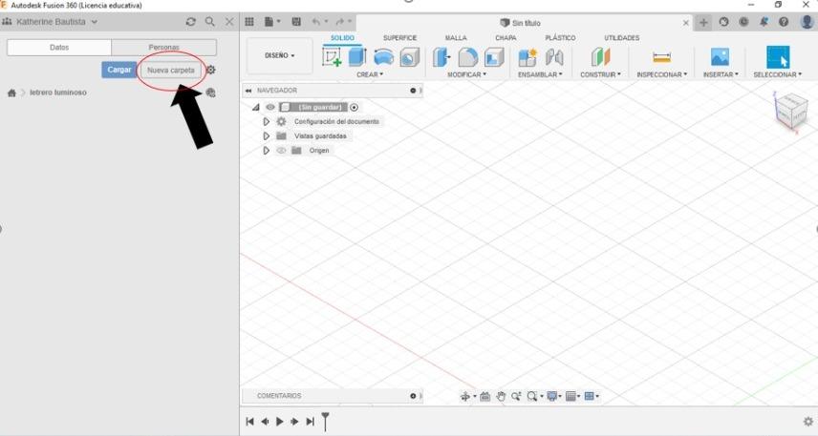Viewport: 818px width, 436px height.
Task: Select the Hole tool
Action: pos(410,57)
